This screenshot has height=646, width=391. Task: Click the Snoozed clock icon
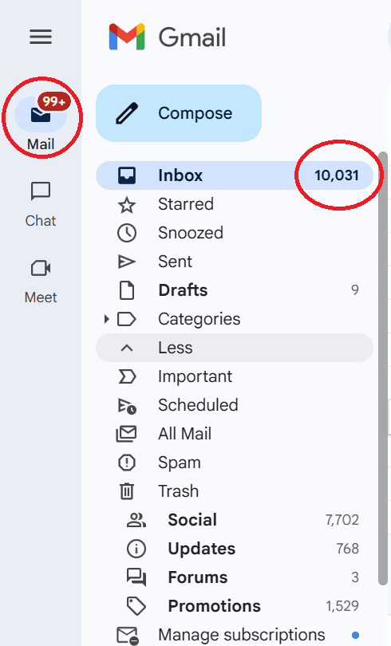[127, 233]
